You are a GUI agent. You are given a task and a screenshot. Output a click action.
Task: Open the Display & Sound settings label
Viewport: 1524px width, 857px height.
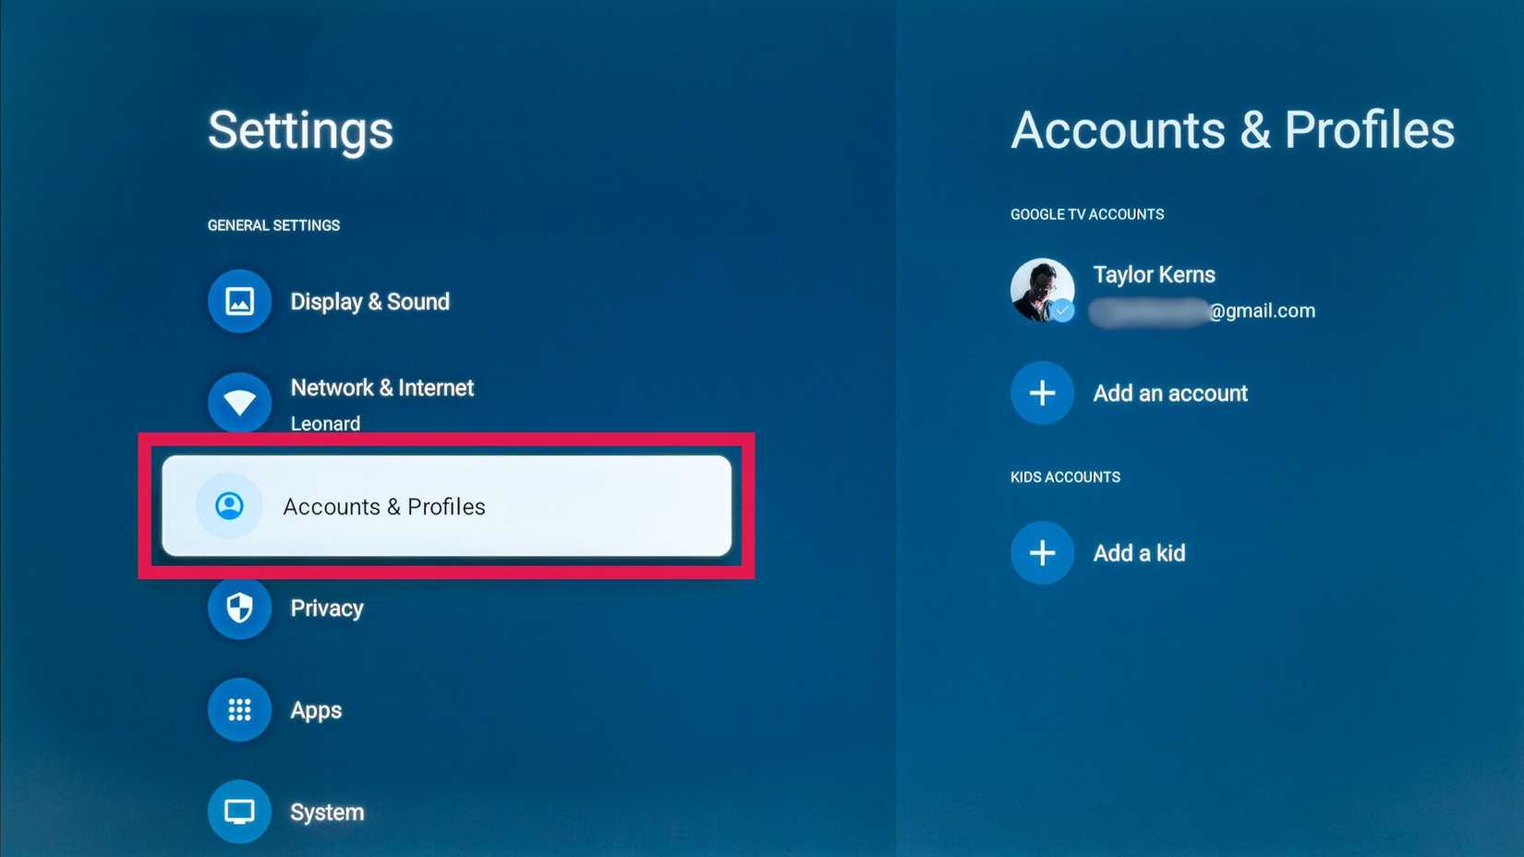pyautogui.click(x=369, y=302)
